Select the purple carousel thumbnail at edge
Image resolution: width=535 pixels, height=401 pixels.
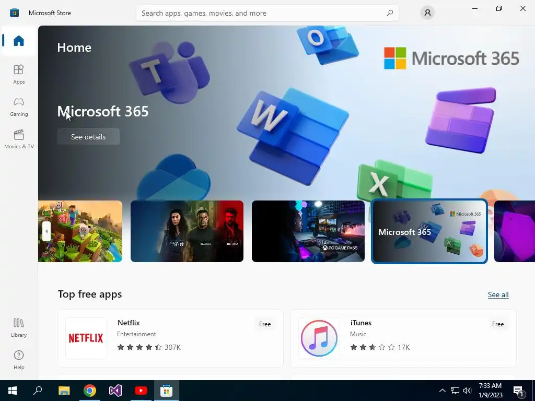pyautogui.click(x=515, y=231)
